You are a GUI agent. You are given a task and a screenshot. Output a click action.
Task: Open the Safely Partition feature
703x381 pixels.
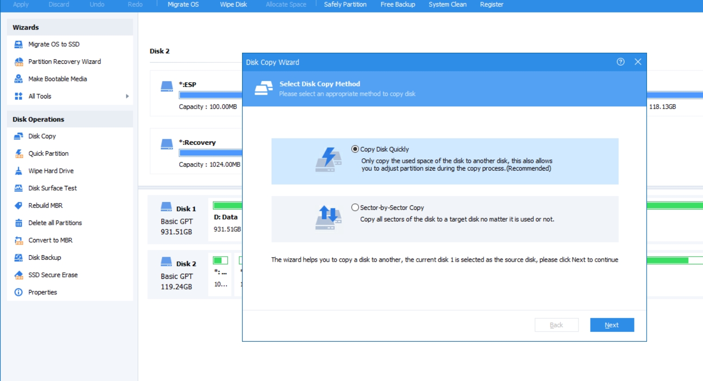point(345,5)
